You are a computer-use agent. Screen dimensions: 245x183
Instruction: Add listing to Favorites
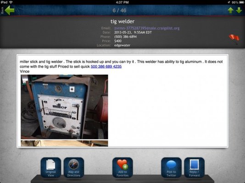tap(122, 167)
